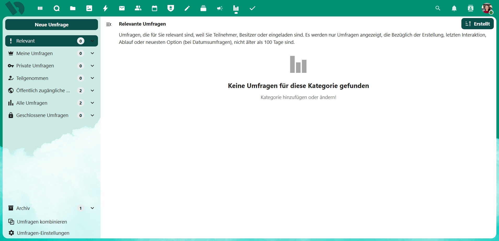Screen dimensions: 499x241
Task: Open the Announcements megaphone app icon
Action: pyautogui.click(x=220, y=8)
